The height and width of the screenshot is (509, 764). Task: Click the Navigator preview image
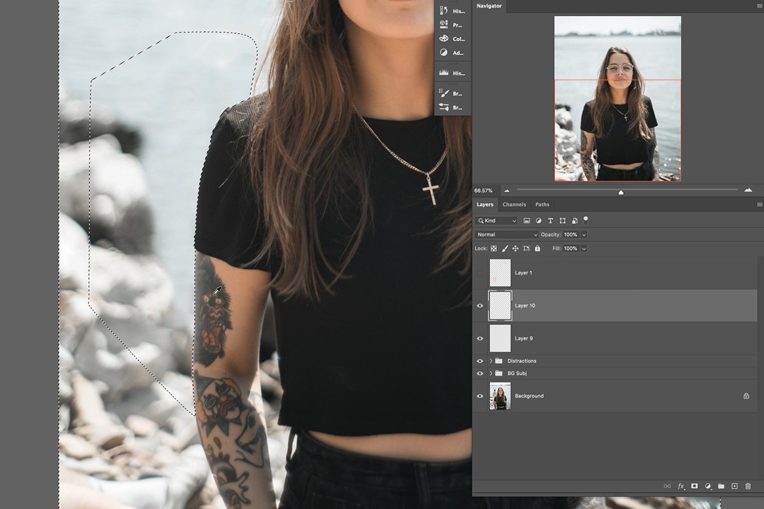(x=618, y=99)
